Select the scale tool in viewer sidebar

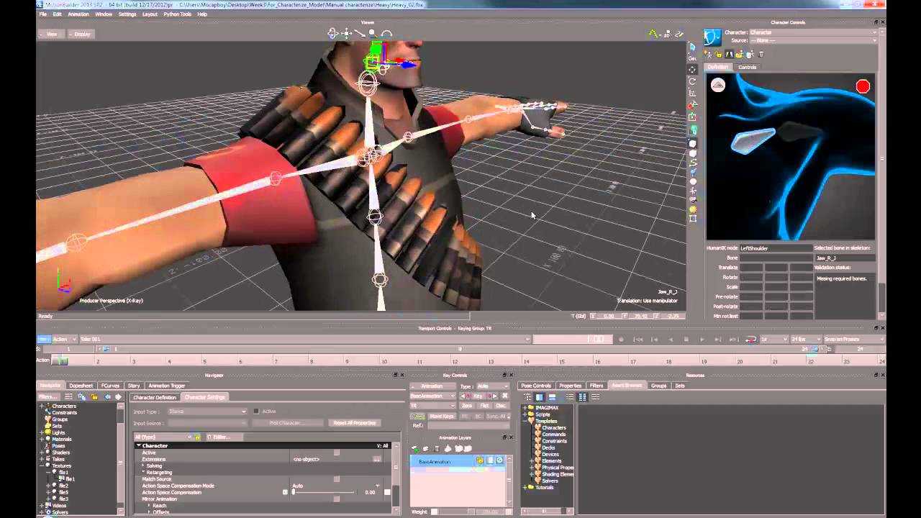693,93
